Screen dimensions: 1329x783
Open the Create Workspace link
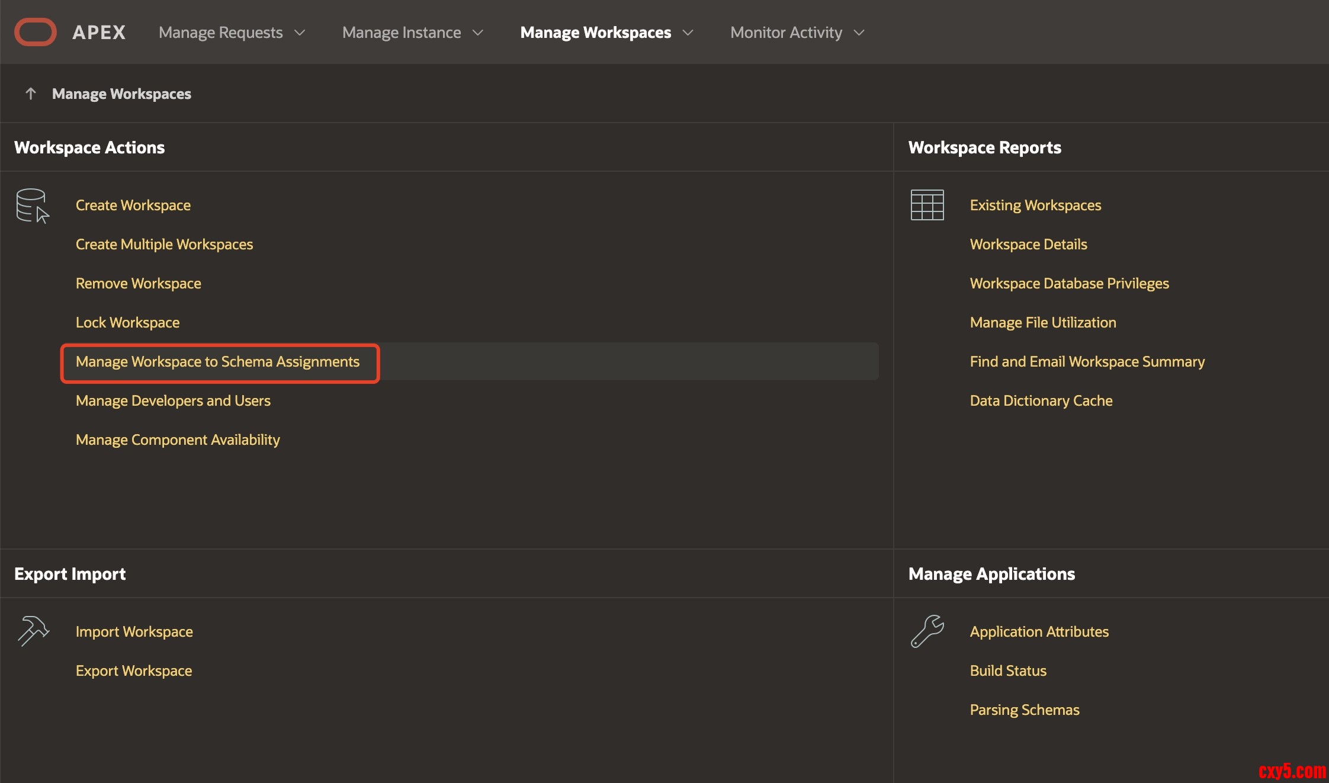pyautogui.click(x=133, y=205)
